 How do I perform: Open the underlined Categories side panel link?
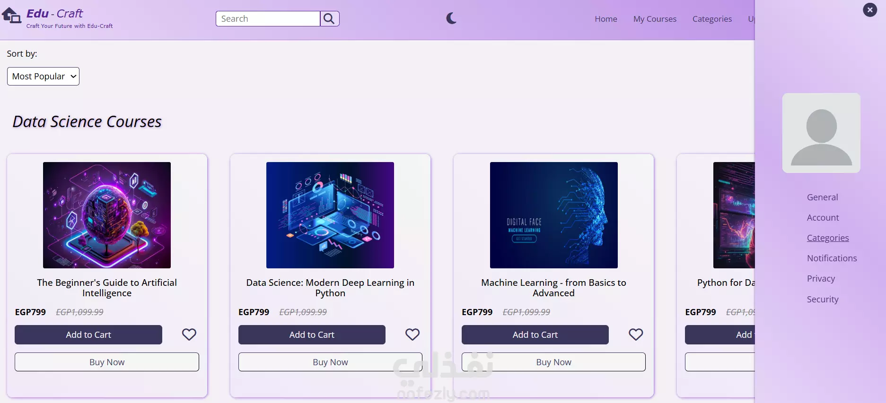tap(828, 238)
